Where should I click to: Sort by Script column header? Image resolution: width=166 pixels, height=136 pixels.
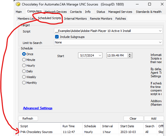pos(40,126)
